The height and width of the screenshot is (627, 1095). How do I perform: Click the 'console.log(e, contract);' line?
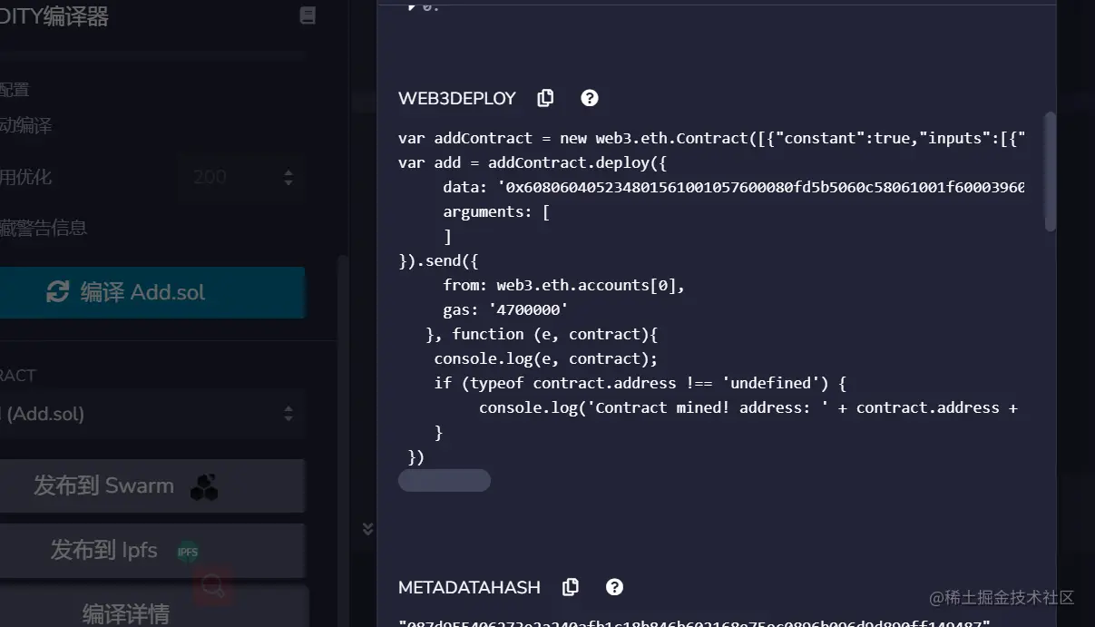pos(546,358)
